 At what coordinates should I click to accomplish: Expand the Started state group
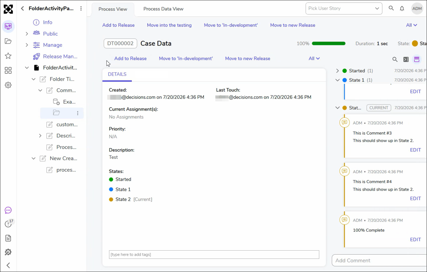(x=337, y=71)
